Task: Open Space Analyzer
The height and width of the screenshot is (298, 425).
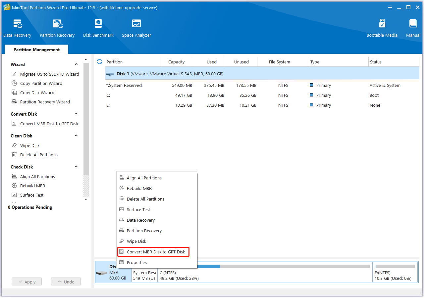Action: [x=136, y=28]
